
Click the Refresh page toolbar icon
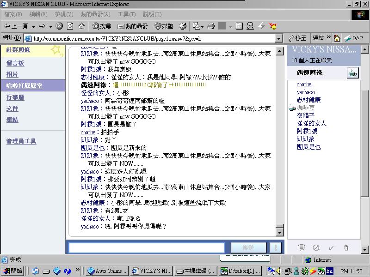pyautogui.click(x=70, y=26)
